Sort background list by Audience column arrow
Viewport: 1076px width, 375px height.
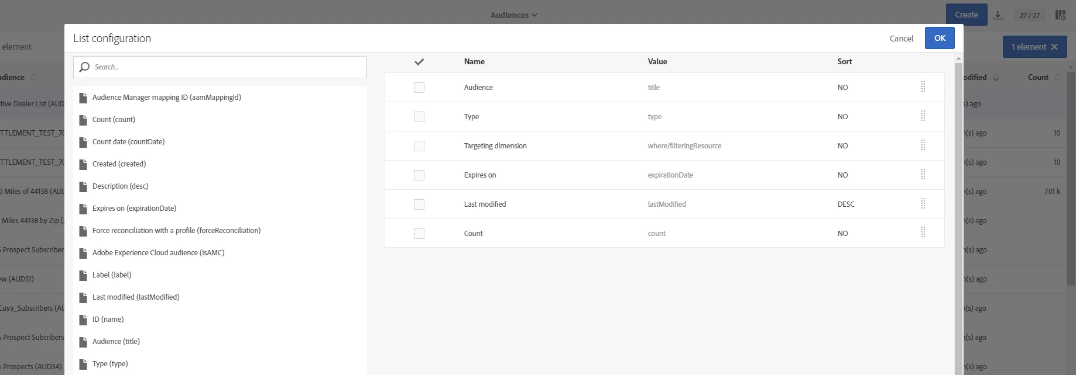click(x=33, y=77)
